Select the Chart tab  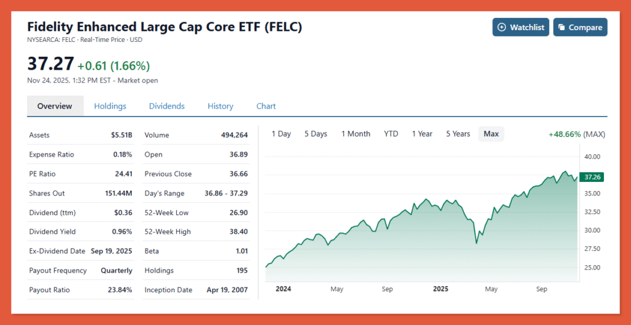coord(266,106)
